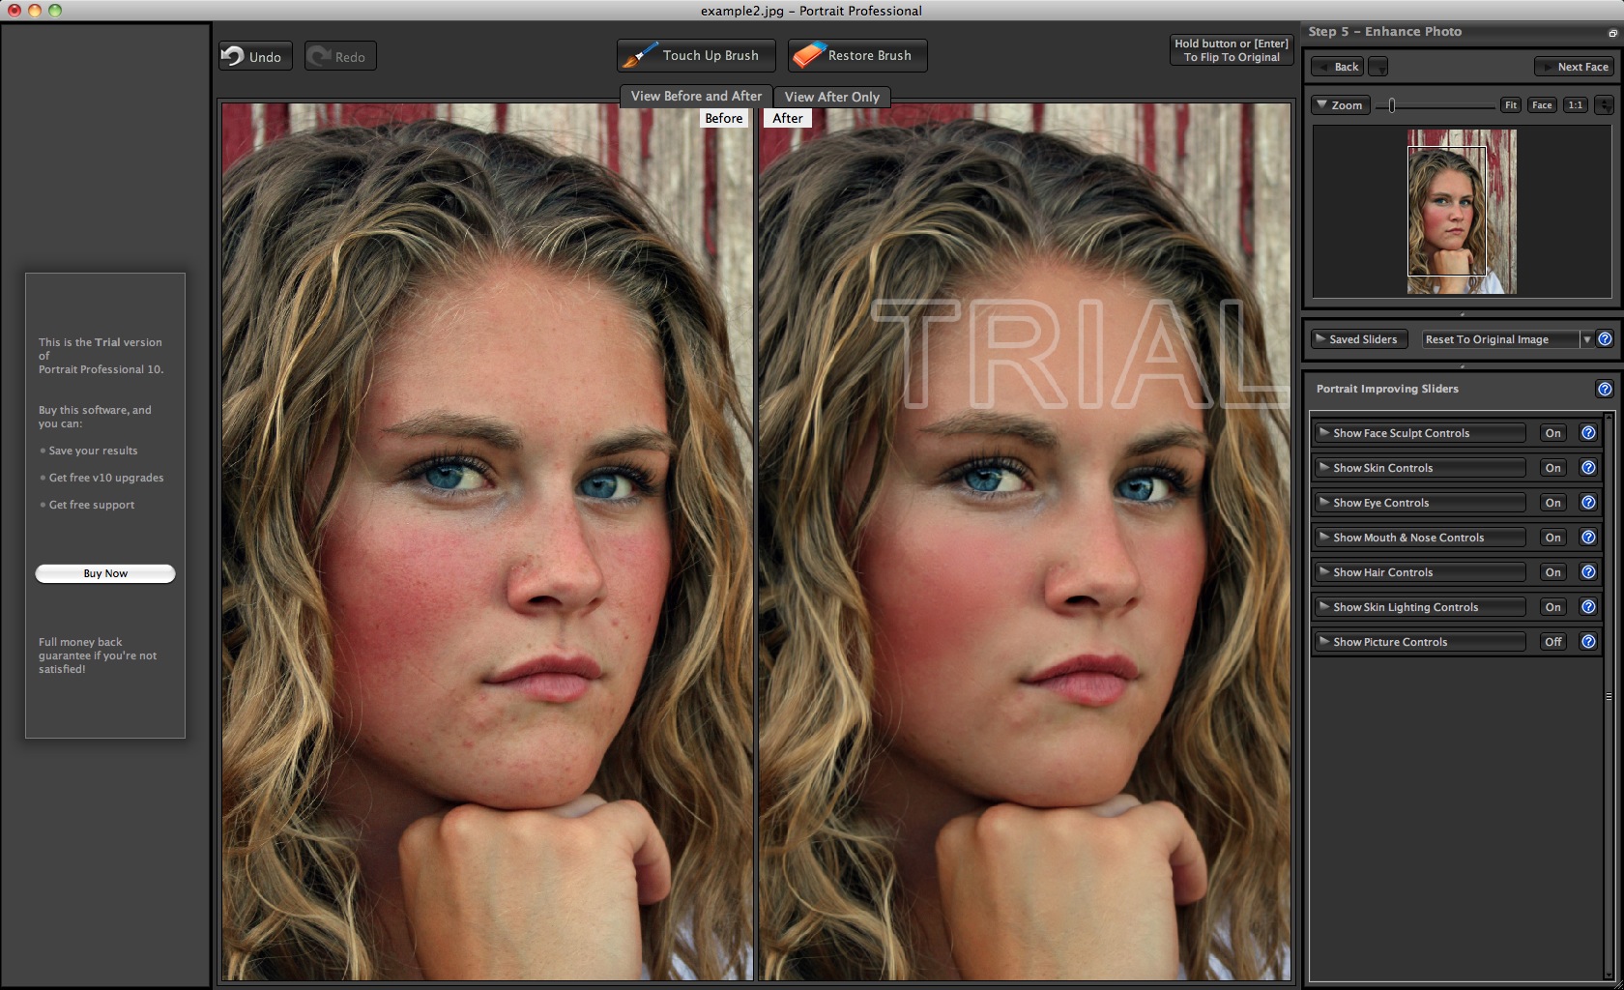Turn off the Face Sculpt Controls toggle

click(1552, 432)
